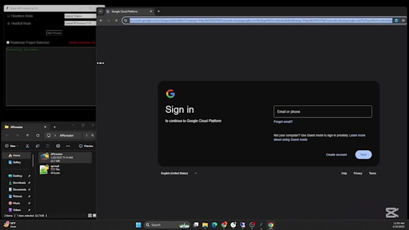Click the Create account button
Viewport: 409px width, 230px height.
coord(336,155)
